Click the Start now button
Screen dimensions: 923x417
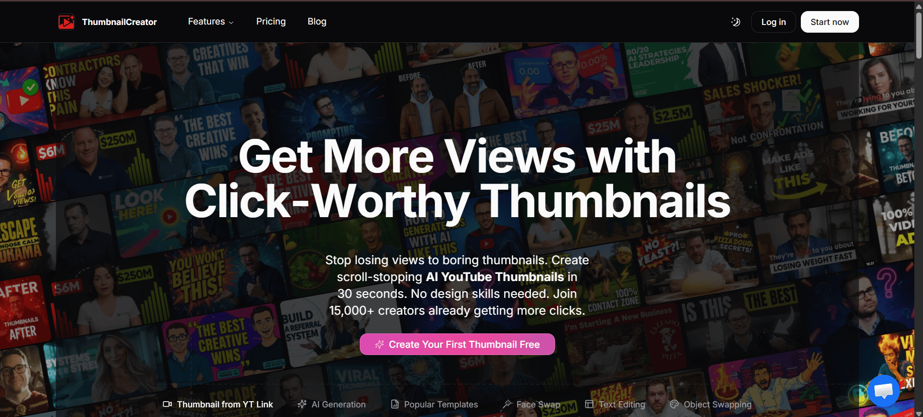point(830,22)
